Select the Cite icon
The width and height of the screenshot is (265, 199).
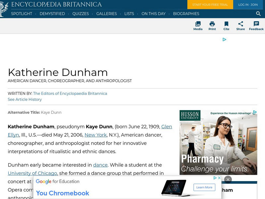click(226, 26)
